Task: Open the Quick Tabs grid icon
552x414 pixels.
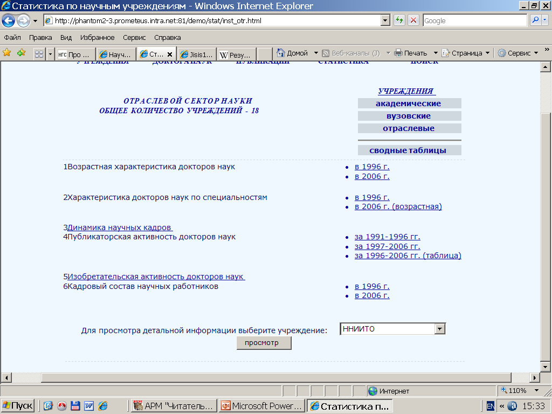Action: coord(39,54)
